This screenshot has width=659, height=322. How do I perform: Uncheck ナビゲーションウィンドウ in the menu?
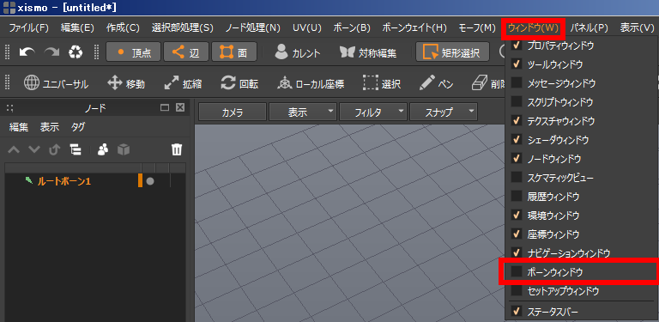(581, 253)
